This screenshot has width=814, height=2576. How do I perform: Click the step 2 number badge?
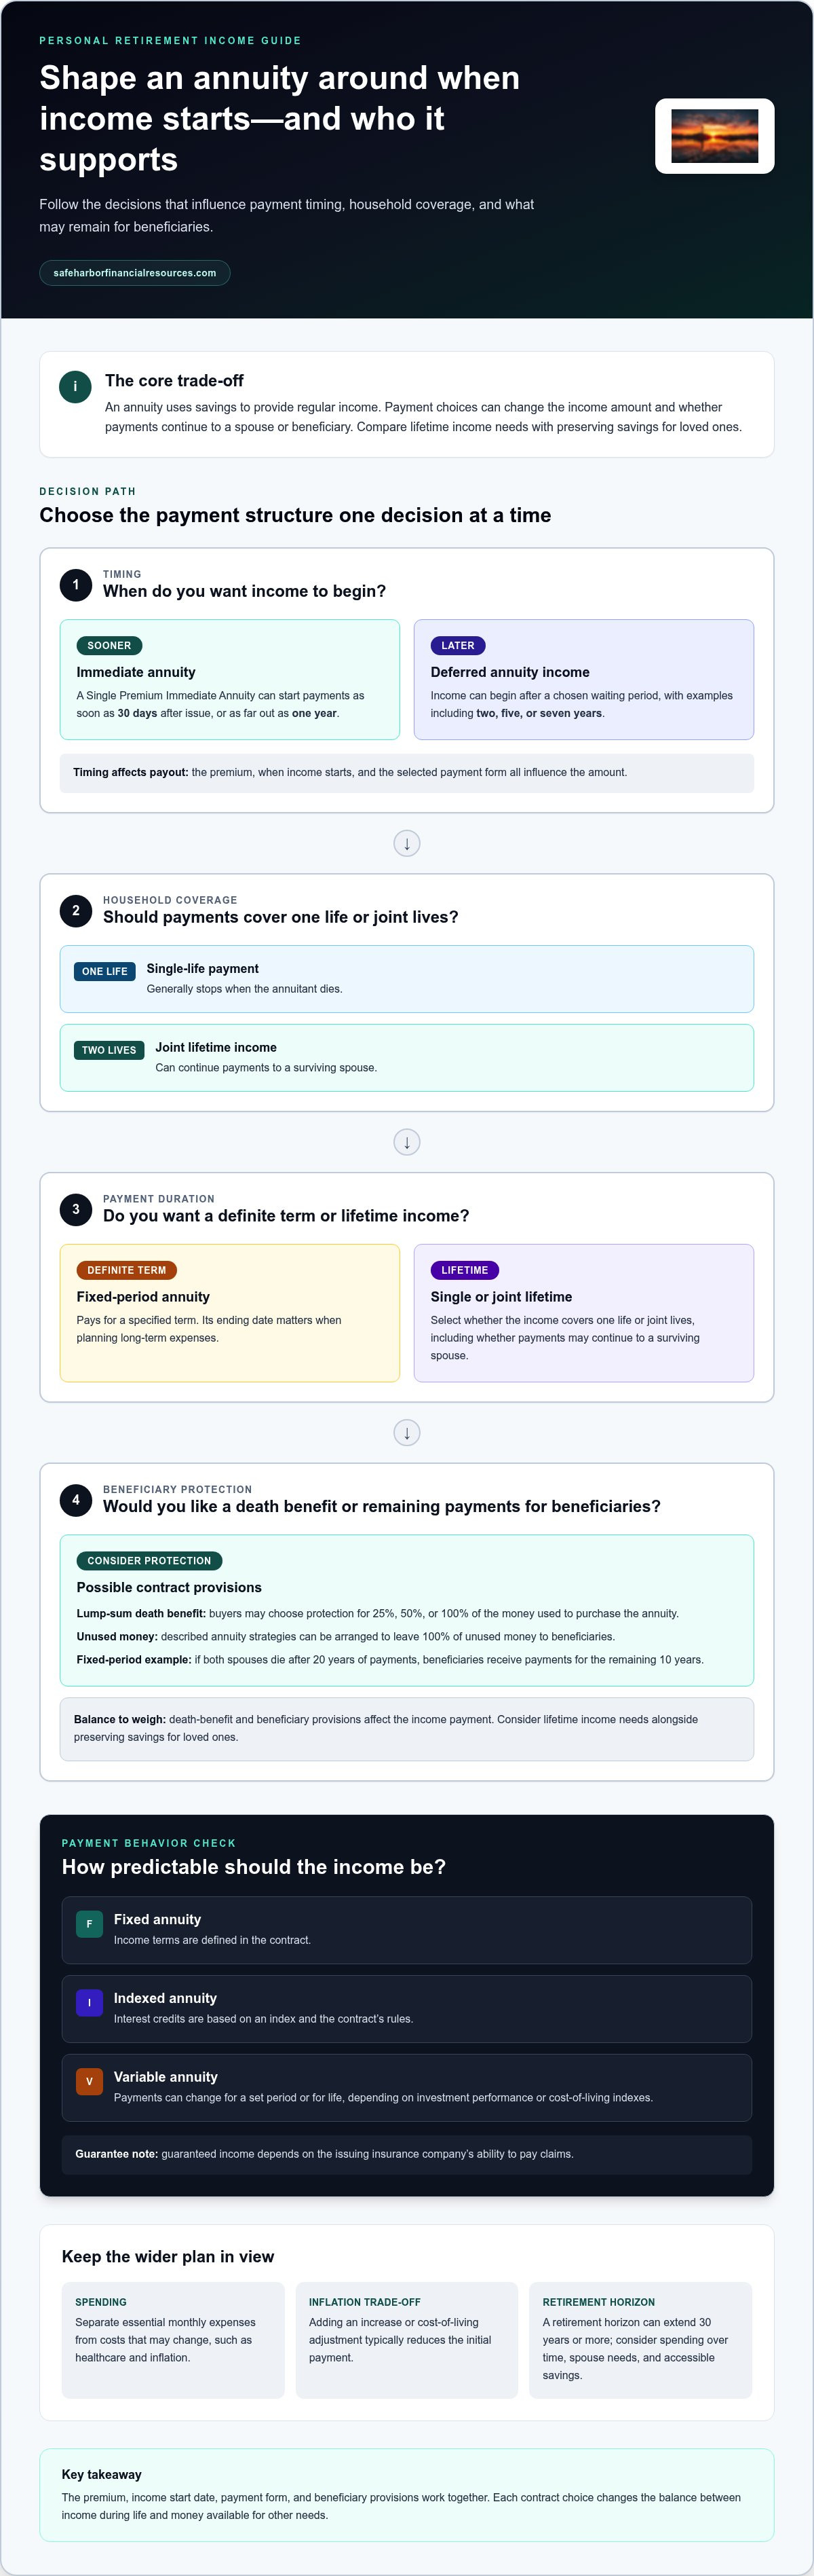pos(76,911)
